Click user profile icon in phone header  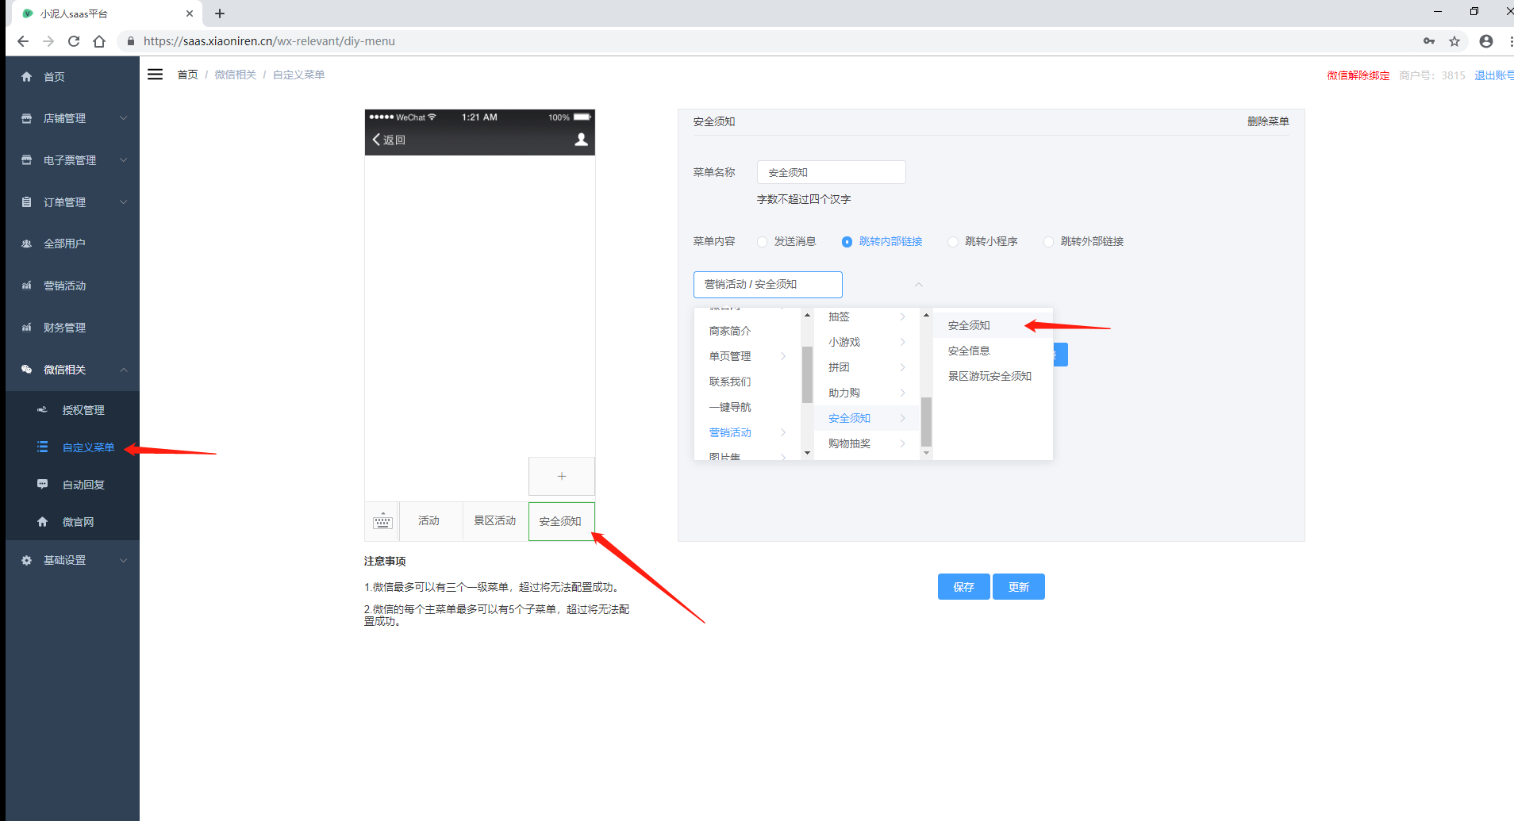pos(581,140)
